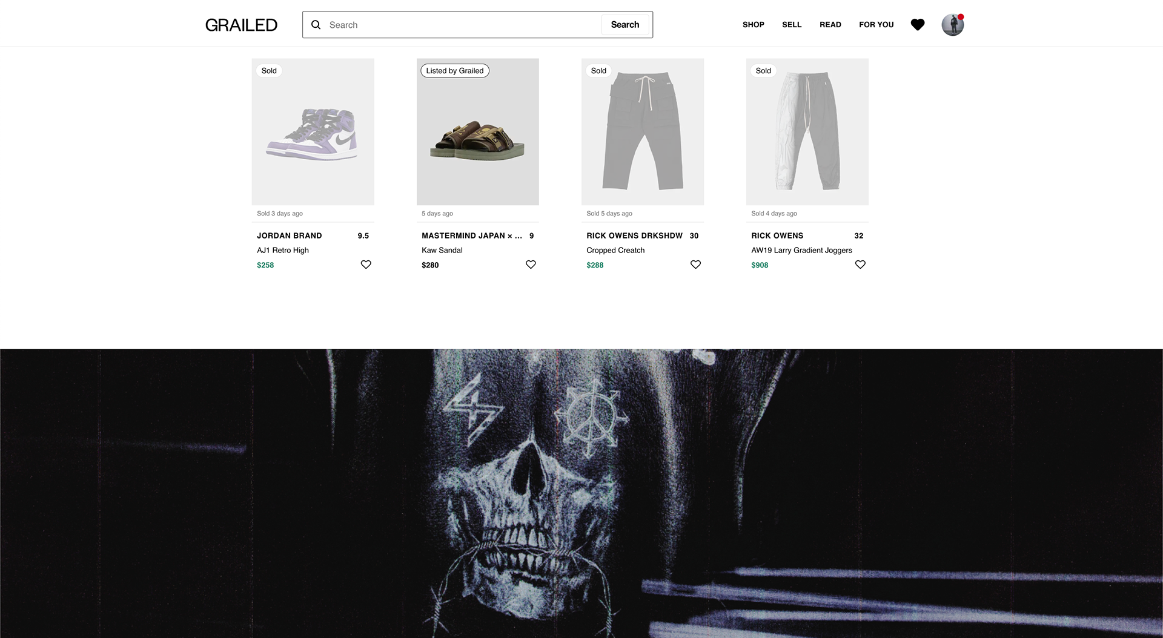Open the brown Kaw Sandal thumbnail
The width and height of the screenshot is (1163, 638).
coord(477,132)
